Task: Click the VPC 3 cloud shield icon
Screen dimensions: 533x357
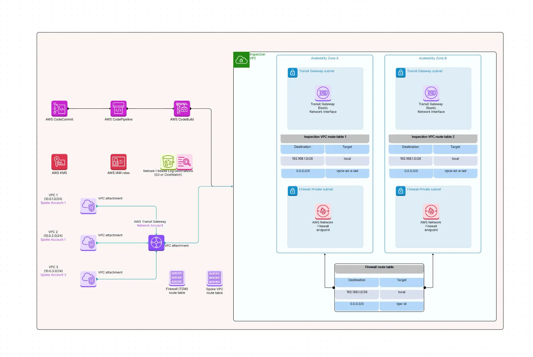Action: pos(88,279)
